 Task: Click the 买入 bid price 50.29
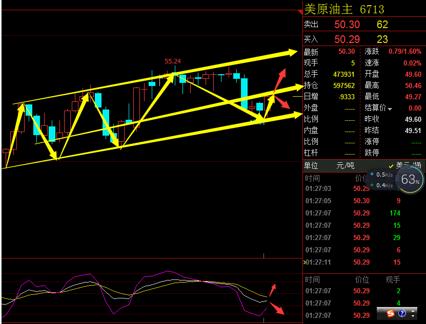coord(347,39)
